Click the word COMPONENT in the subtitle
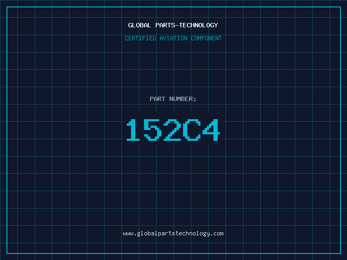This screenshot has height=260, width=347. click(x=206, y=38)
